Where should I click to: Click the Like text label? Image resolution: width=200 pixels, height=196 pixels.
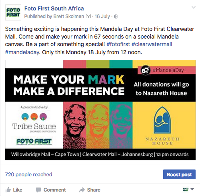(x=18, y=190)
